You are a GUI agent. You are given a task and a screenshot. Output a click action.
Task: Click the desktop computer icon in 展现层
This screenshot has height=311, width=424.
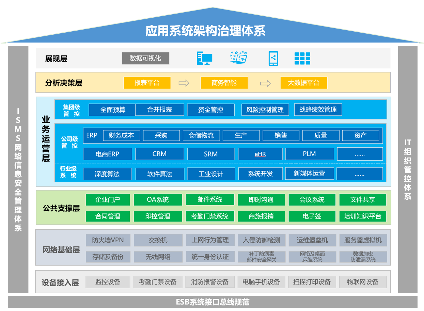click(x=204, y=58)
